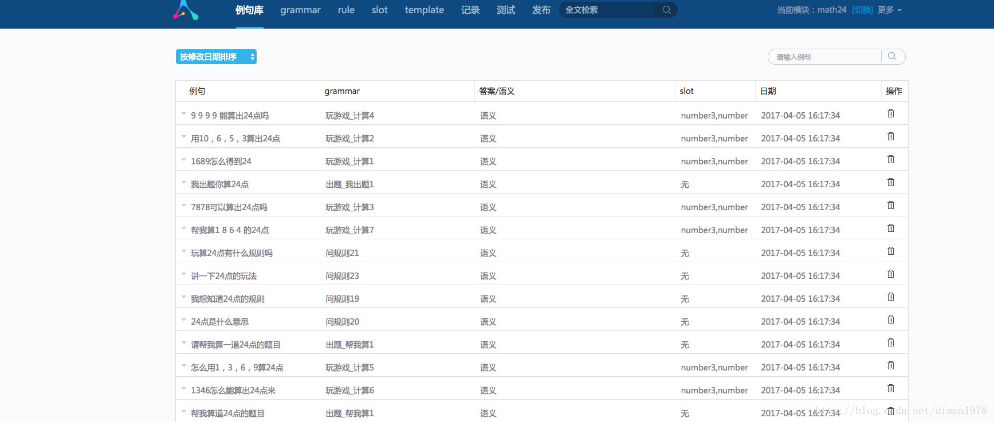
Task: Expand the row '用10，6，5，3算出24点'
Action: 184,137
